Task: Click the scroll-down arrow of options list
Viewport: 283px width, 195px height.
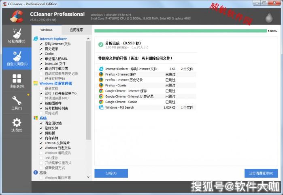Action: click(x=88, y=177)
